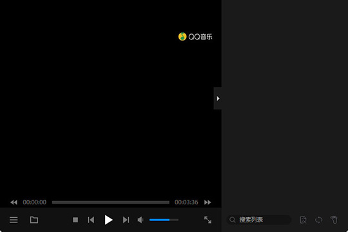
Task: Click the rewind double-arrow icon
Action: [14, 202]
